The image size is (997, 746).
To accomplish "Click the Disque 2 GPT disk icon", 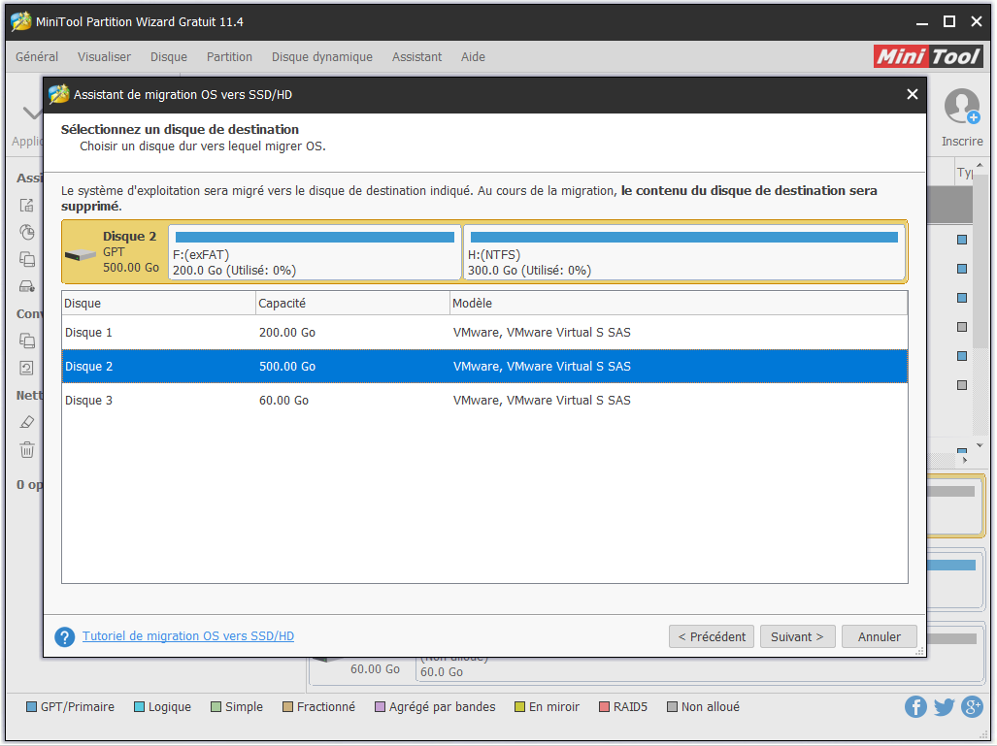I will tap(81, 255).
